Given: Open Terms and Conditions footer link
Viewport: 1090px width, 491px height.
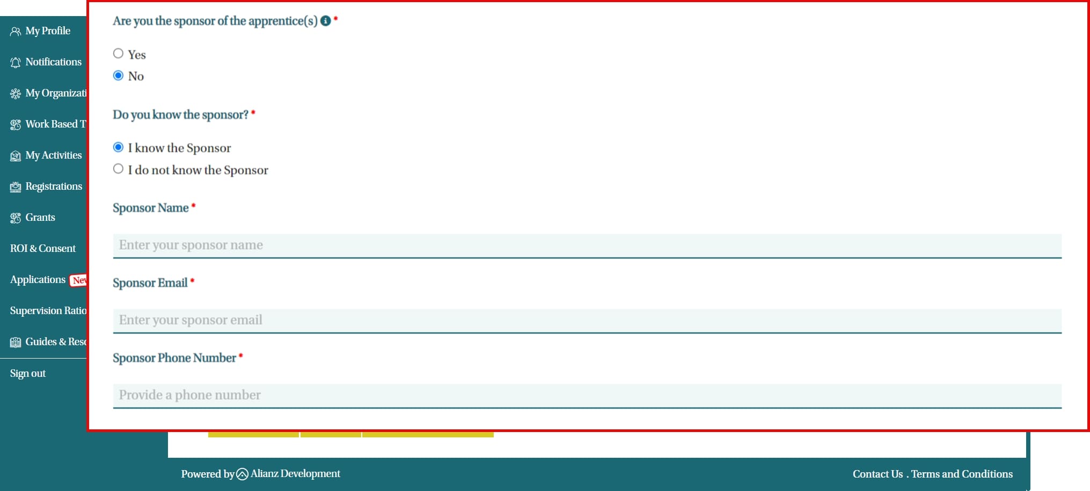Looking at the screenshot, I should coord(962,474).
